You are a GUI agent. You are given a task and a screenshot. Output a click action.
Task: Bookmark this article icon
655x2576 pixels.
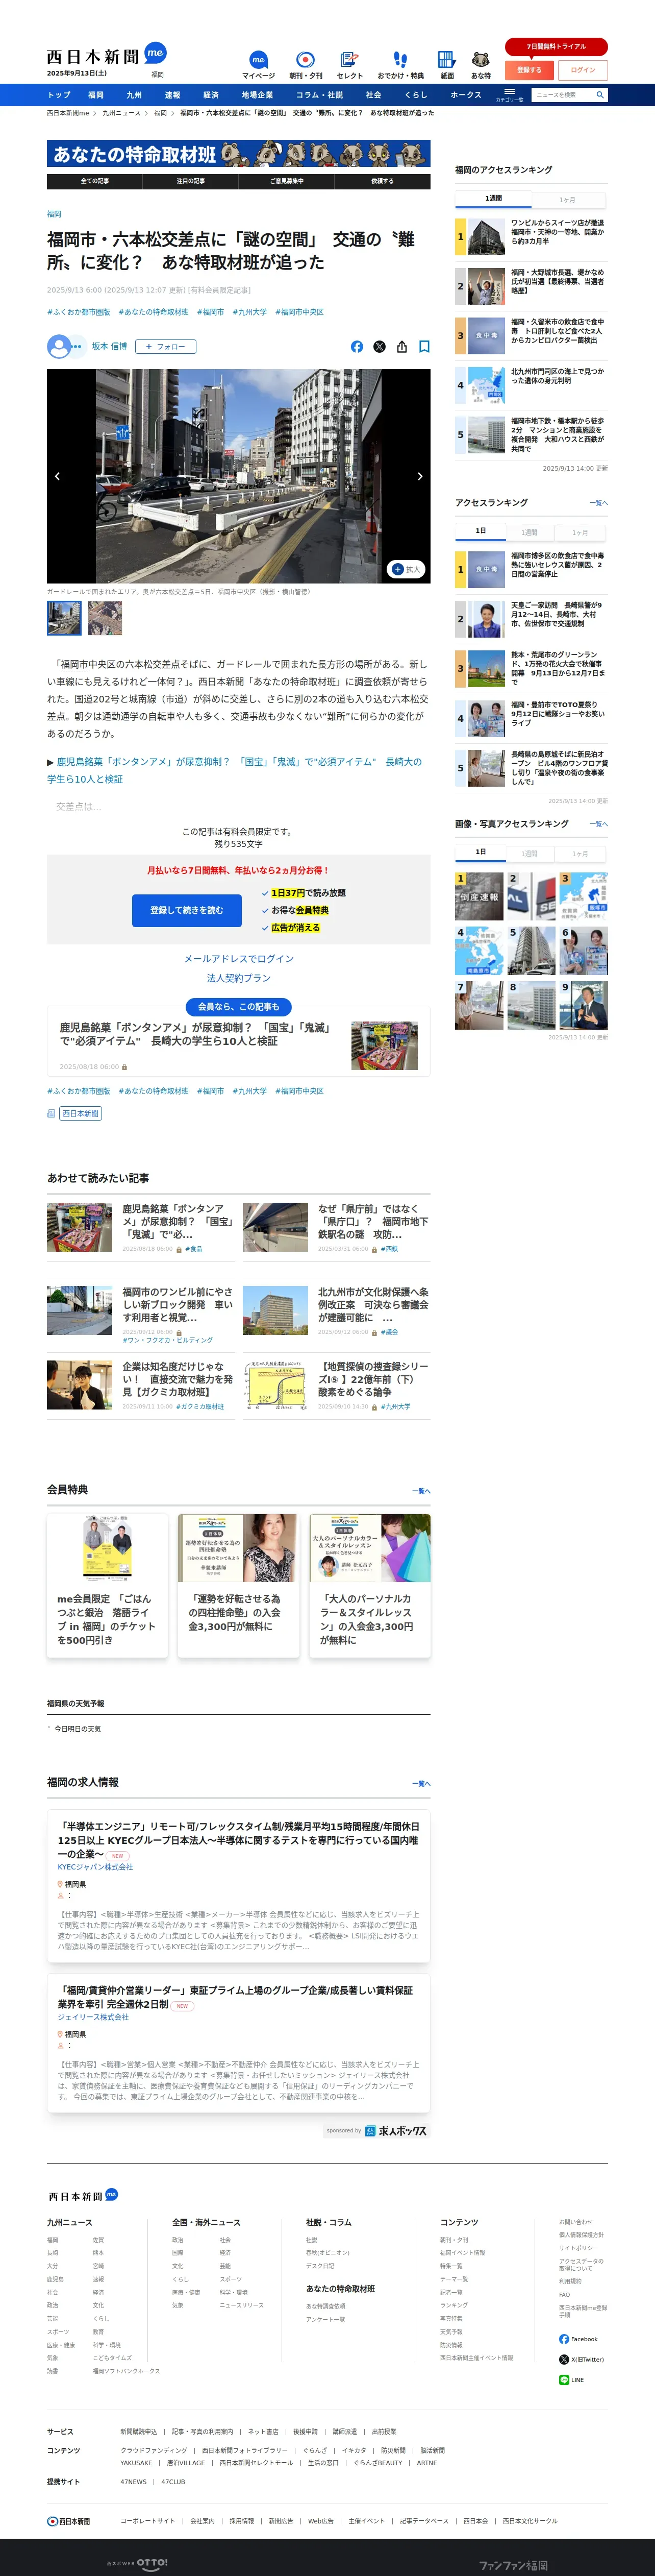(x=424, y=347)
